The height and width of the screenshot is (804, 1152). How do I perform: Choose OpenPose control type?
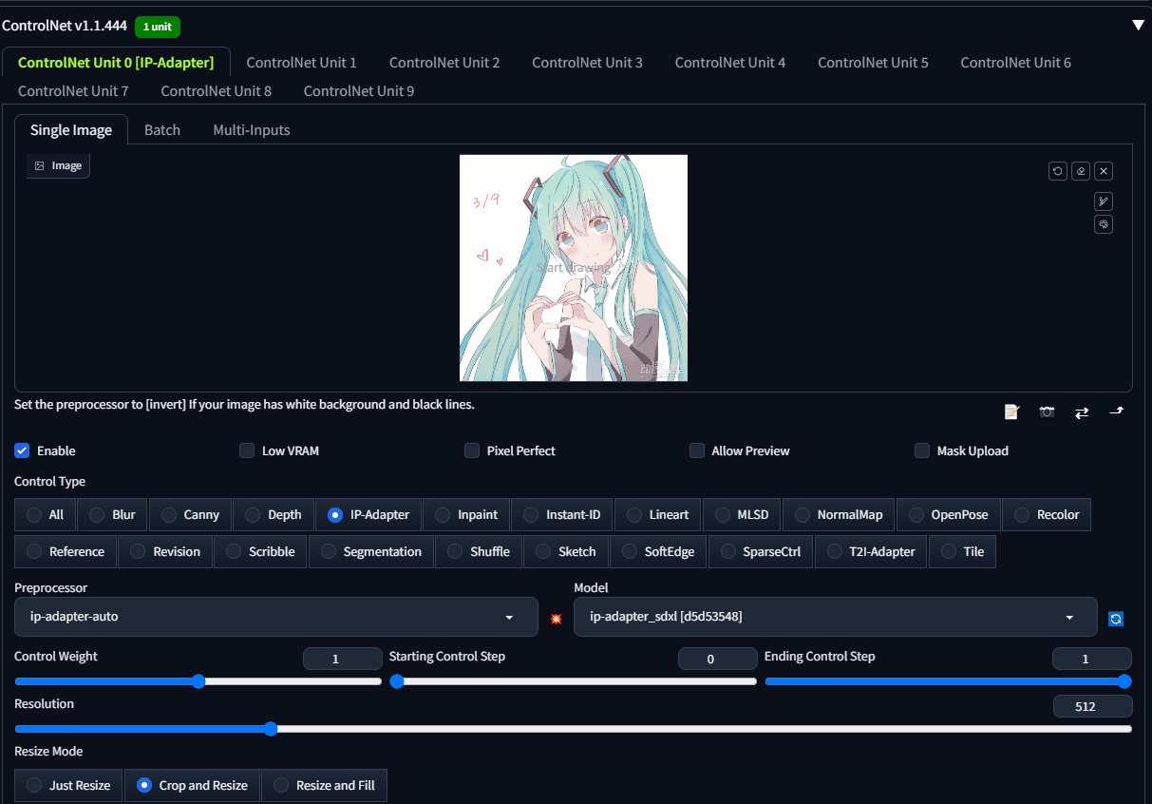tap(949, 514)
